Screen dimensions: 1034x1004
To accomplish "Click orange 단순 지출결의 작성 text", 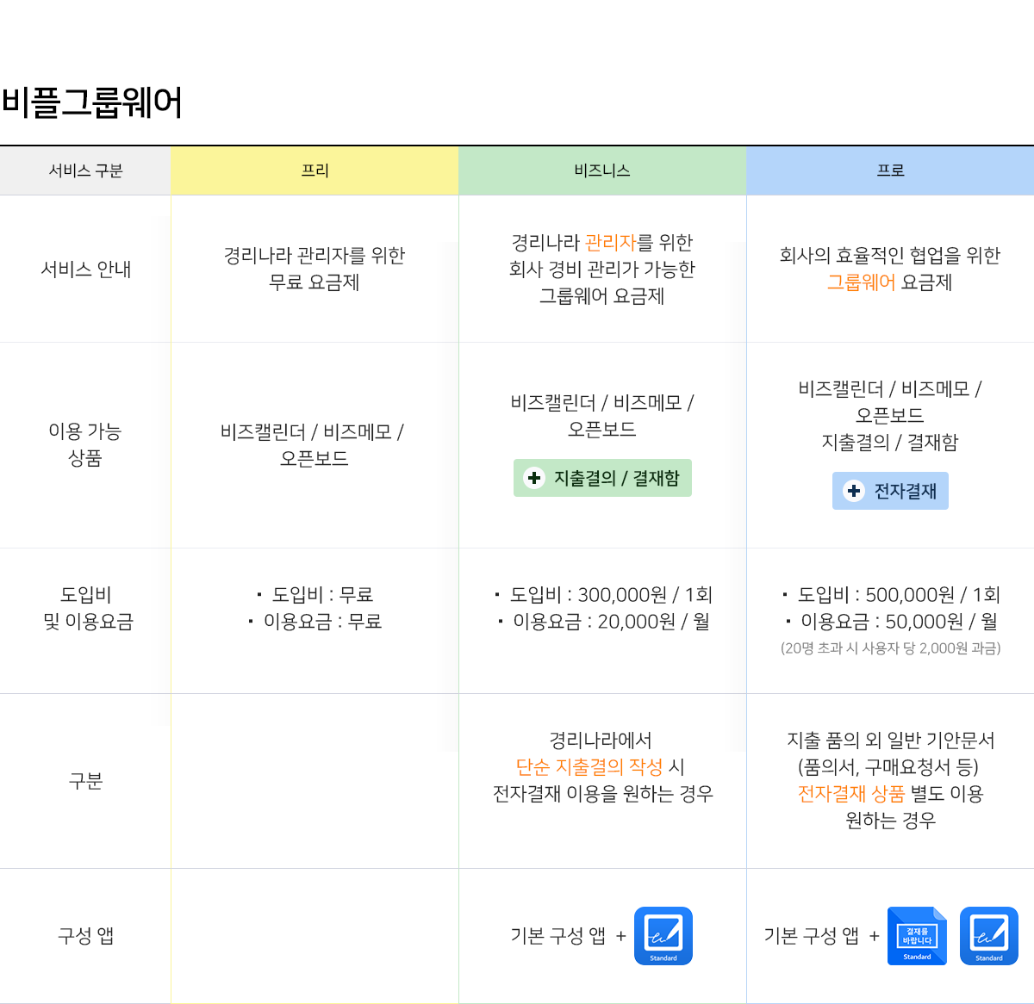I will click(x=589, y=766).
